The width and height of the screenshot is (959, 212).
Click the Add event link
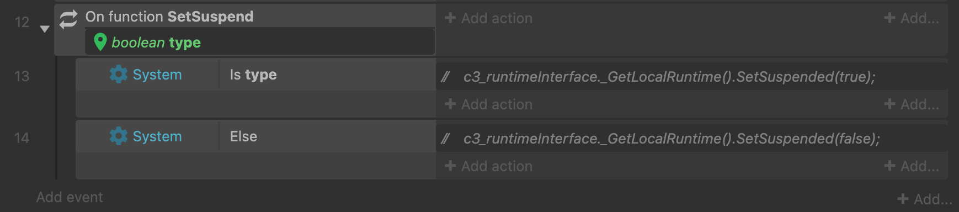click(x=70, y=197)
